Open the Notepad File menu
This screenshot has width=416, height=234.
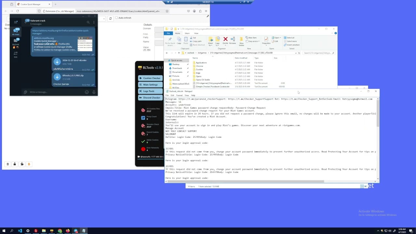[x=167, y=95]
